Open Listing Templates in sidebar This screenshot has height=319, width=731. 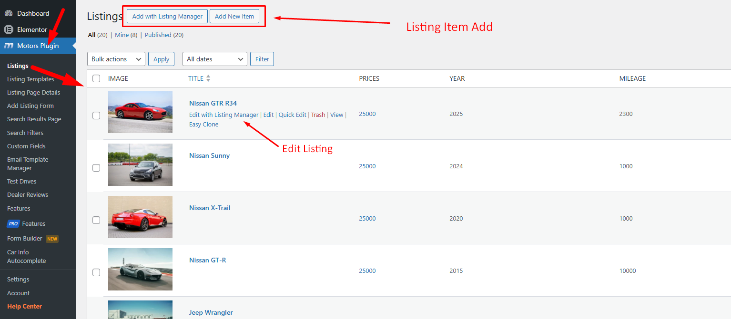click(30, 79)
